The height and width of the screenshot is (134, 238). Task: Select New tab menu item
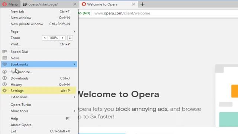tap(39, 12)
